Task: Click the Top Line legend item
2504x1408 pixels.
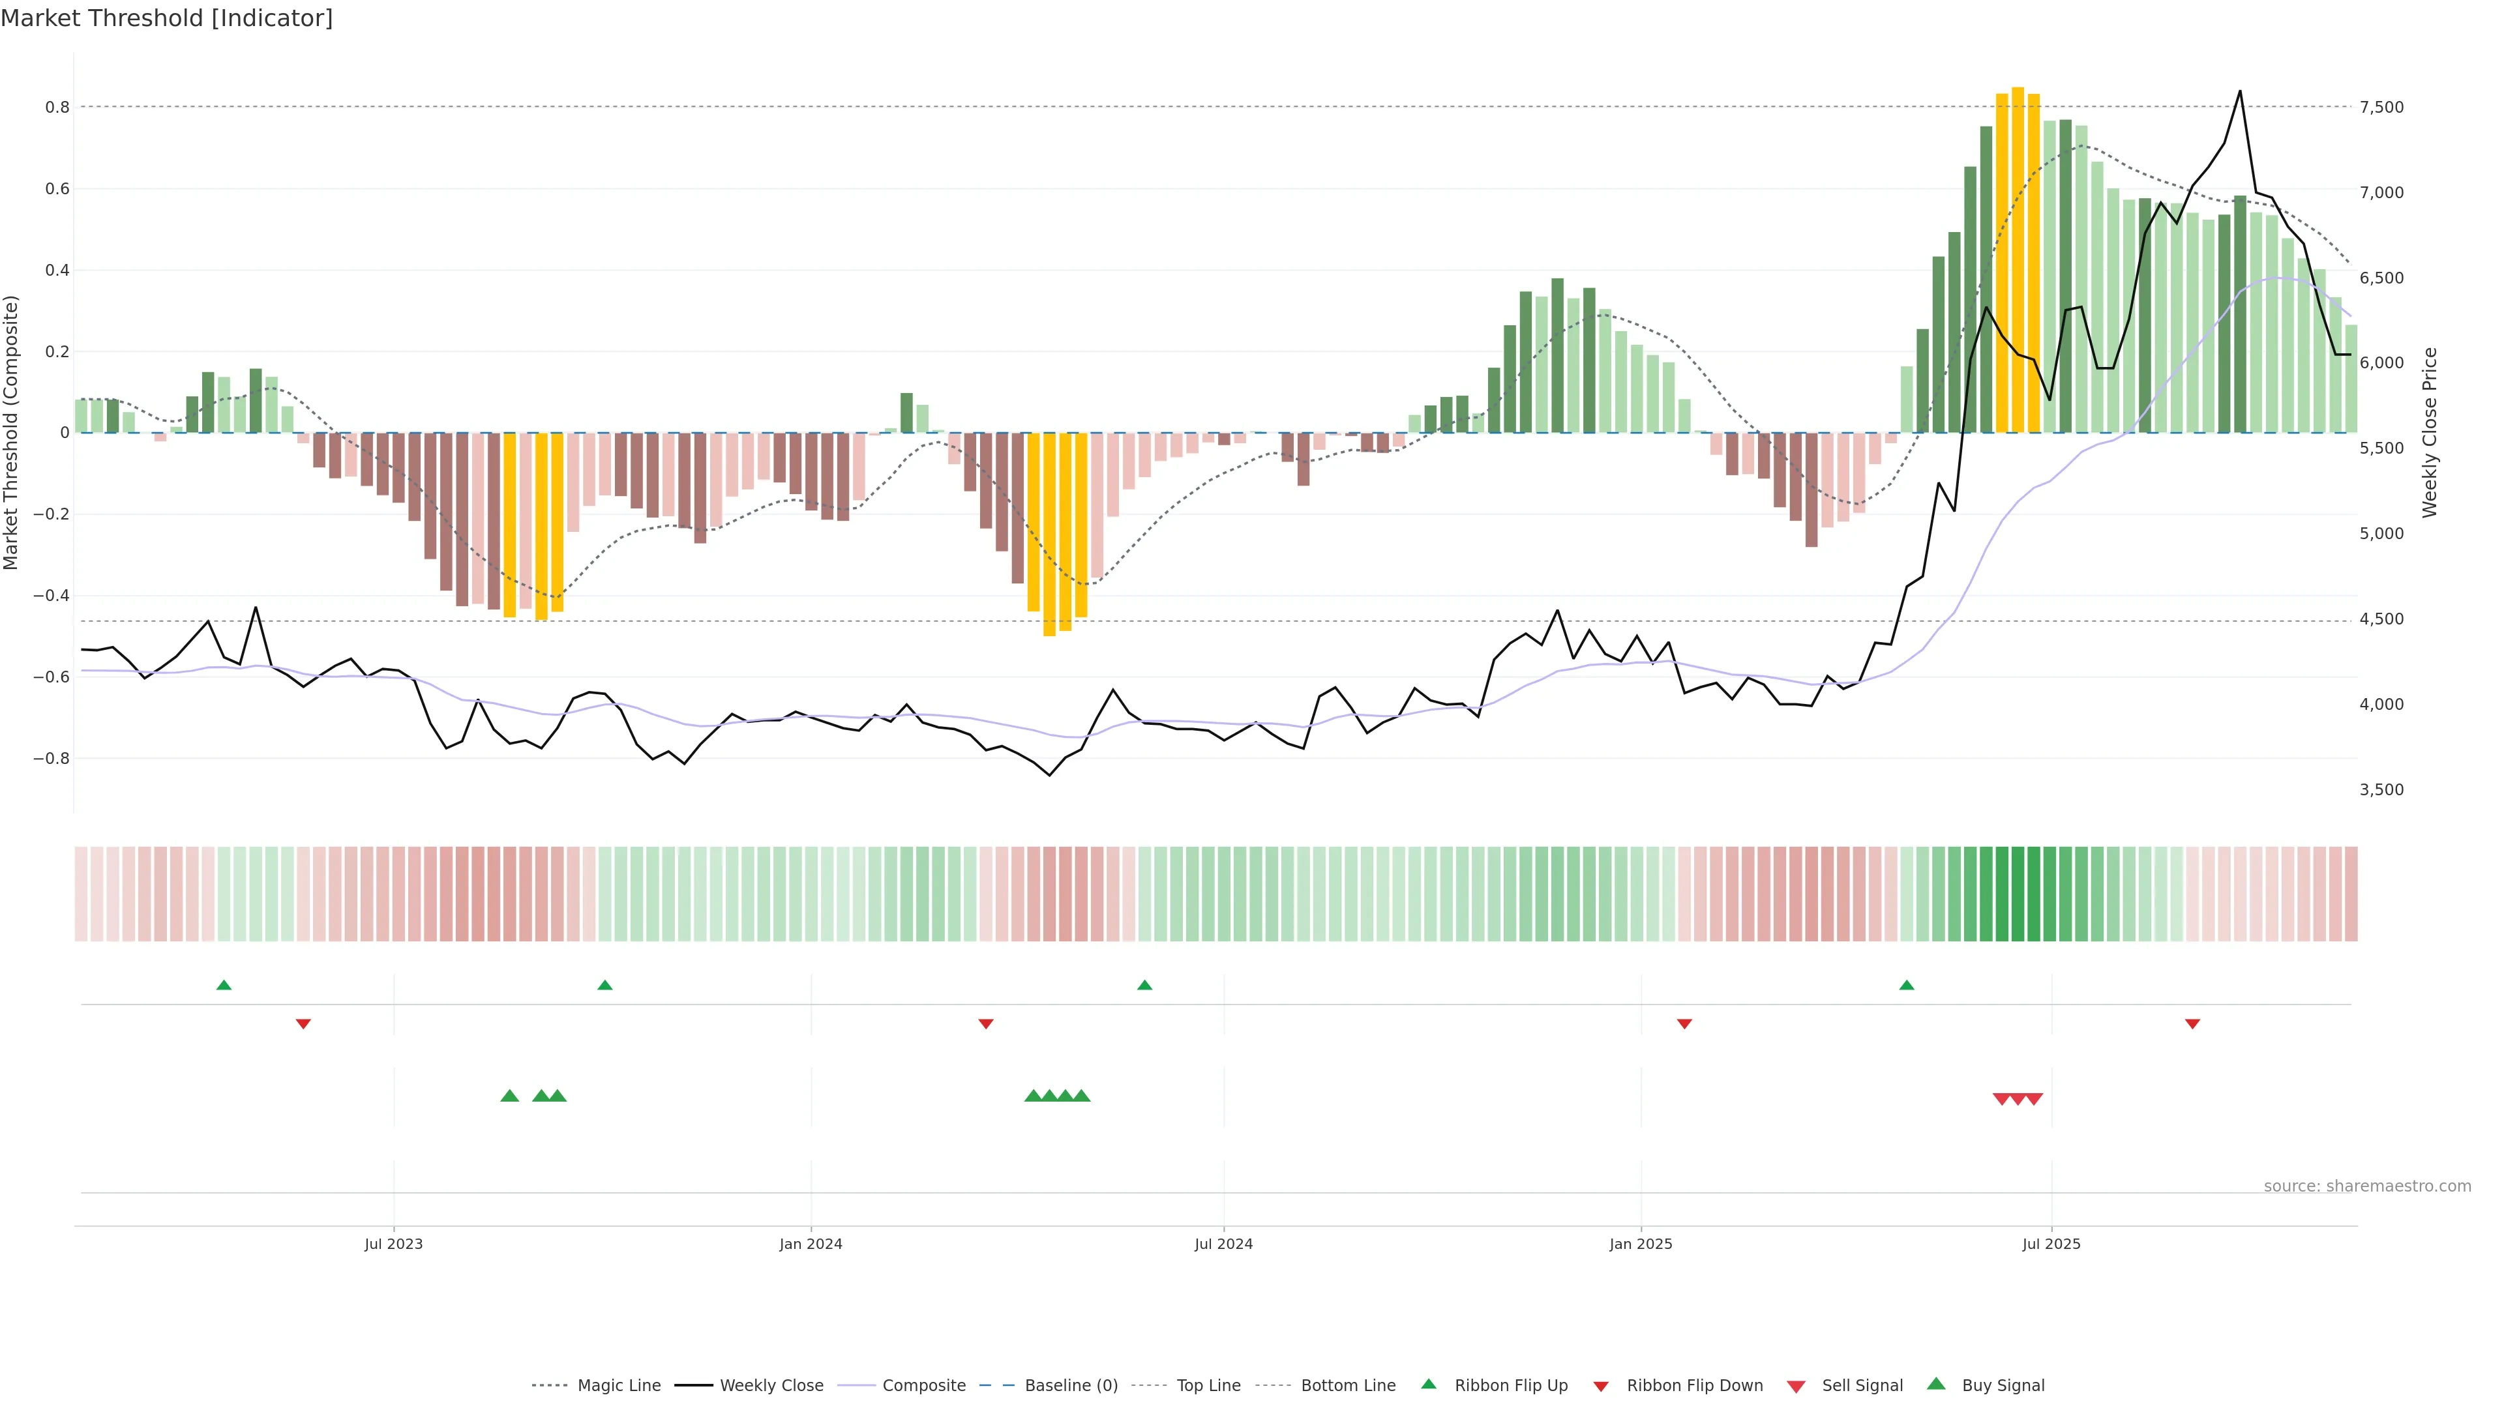Action: click(1208, 1386)
